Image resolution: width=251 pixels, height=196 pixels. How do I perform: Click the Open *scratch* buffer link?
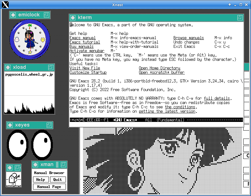click(162, 73)
